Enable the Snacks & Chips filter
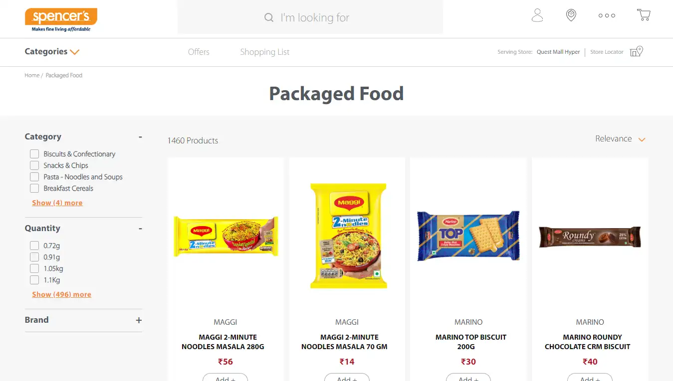 point(34,165)
